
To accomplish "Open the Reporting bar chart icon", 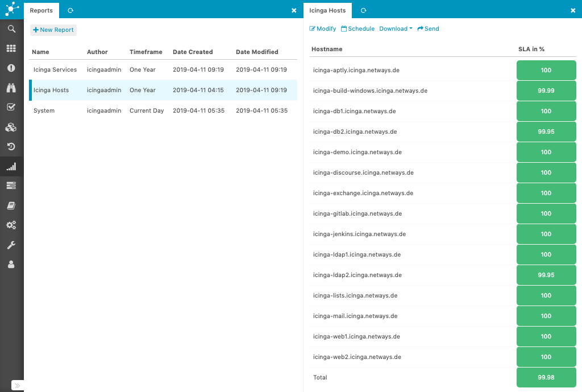I will 11,167.
